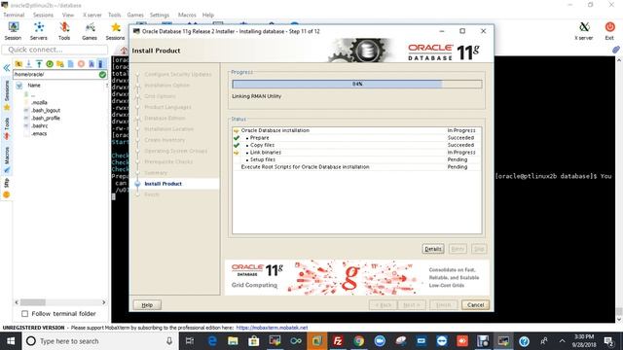The height and width of the screenshot is (350, 623).
Task: Open Edge from the taskbar
Action: point(212,341)
